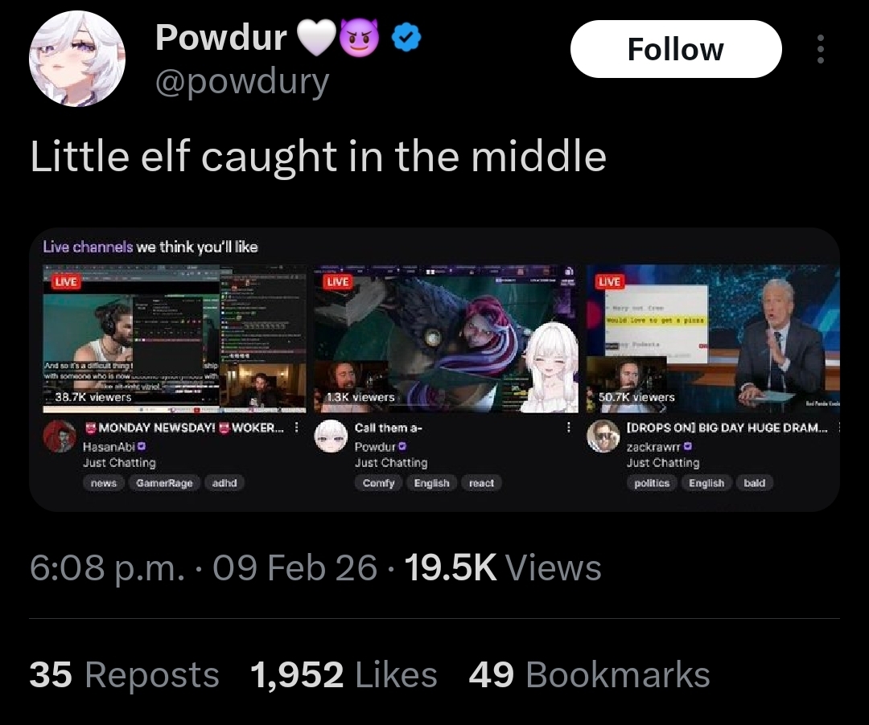
Task: Open the @powdury handle link
Action: tap(242, 83)
